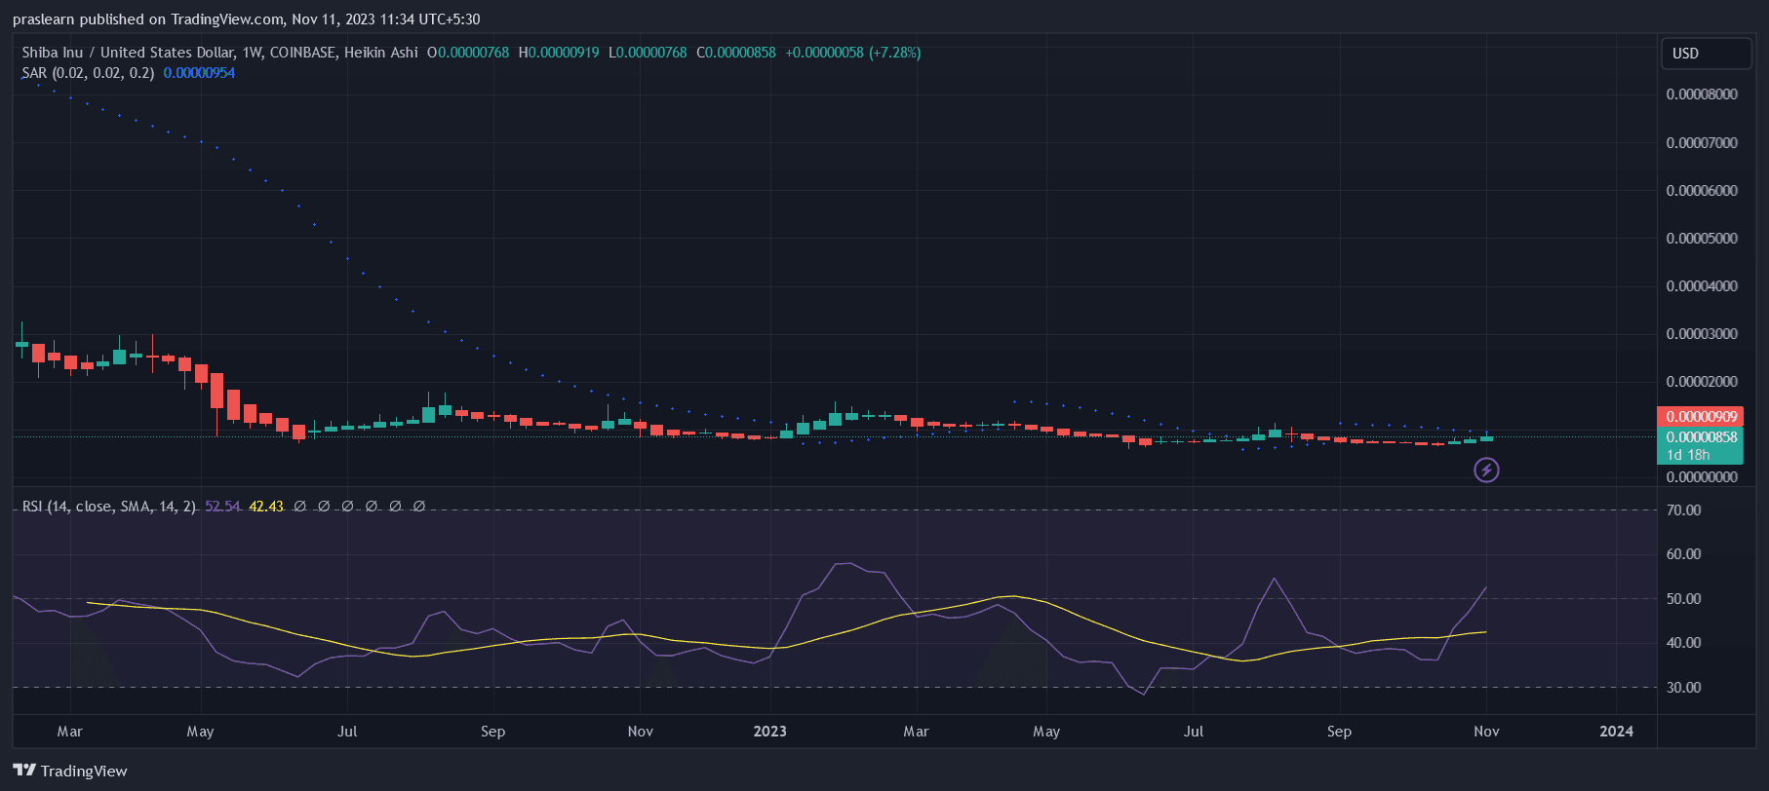The height and width of the screenshot is (791, 1769).
Task: Click the purple RSI value 52.54
Action: coord(222,507)
